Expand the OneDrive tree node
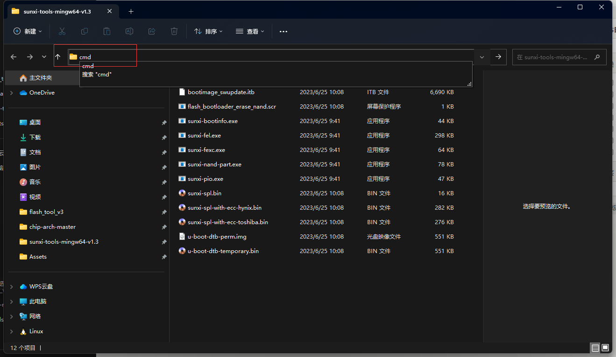This screenshot has height=357, width=616. click(x=11, y=93)
